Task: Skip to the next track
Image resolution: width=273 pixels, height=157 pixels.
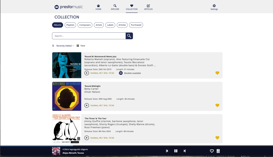Action: coord(185,151)
